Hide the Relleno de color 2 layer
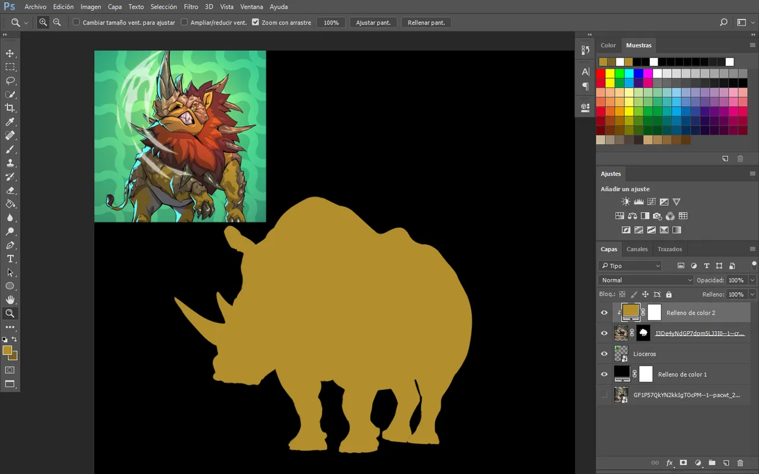The width and height of the screenshot is (759, 474). (604, 313)
